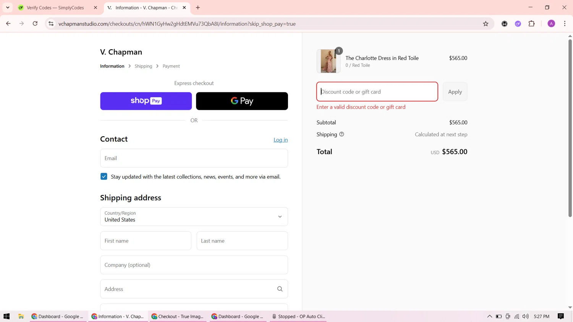
Task: Open the tab search dropdown arrow
Action: (x=8, y=8)
